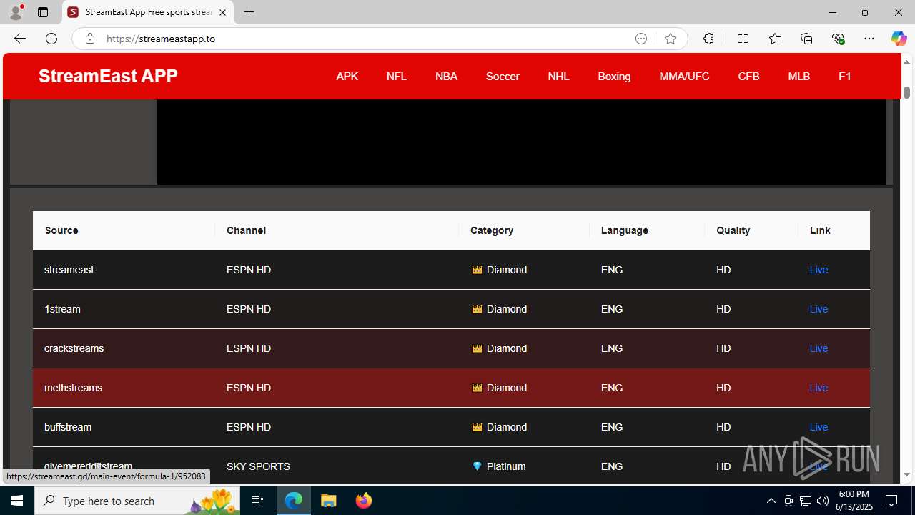915x515 pixels.
Task: Open the notifications center icon
Action: click(891, 501)
